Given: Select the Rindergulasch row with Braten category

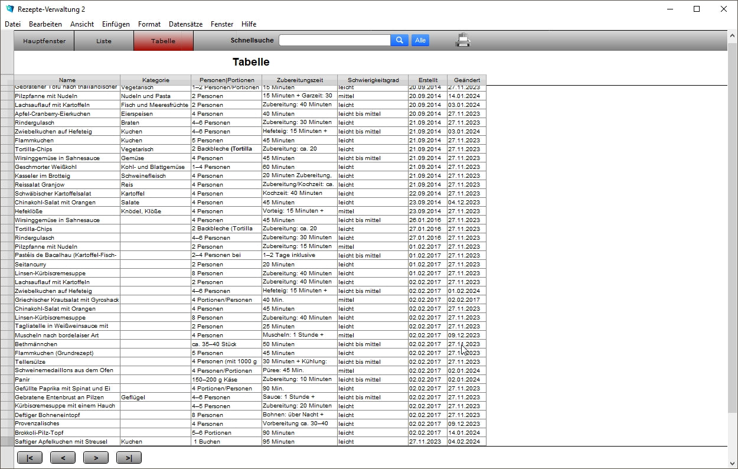Looking at the screenshot, I should point(67,122).
